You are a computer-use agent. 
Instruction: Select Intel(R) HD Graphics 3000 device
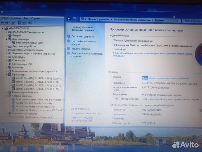point(29,43)
